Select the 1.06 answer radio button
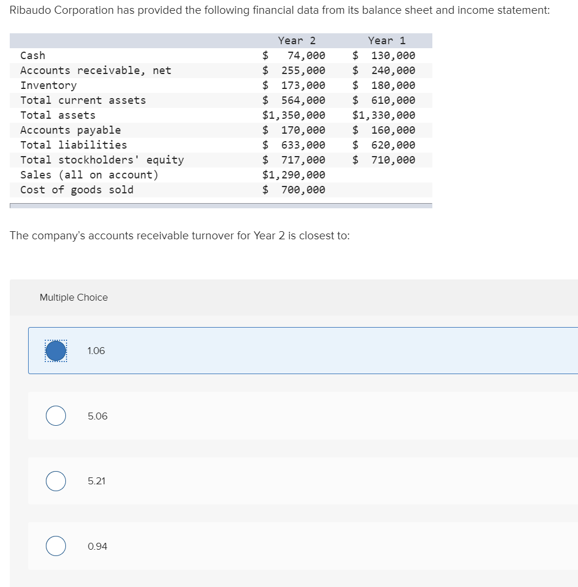Screen dimensions: 578x587 click(56, 351)
